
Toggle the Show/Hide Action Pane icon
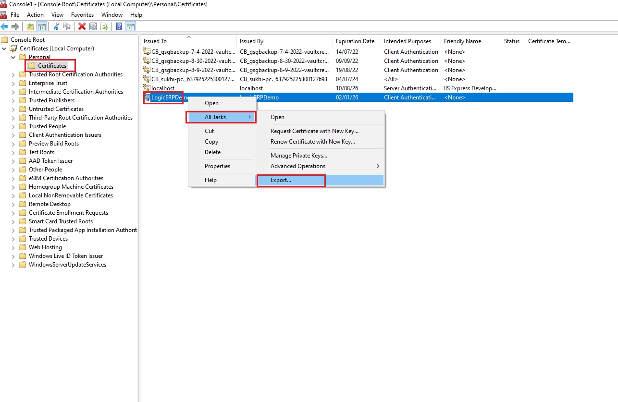point(130,27)
